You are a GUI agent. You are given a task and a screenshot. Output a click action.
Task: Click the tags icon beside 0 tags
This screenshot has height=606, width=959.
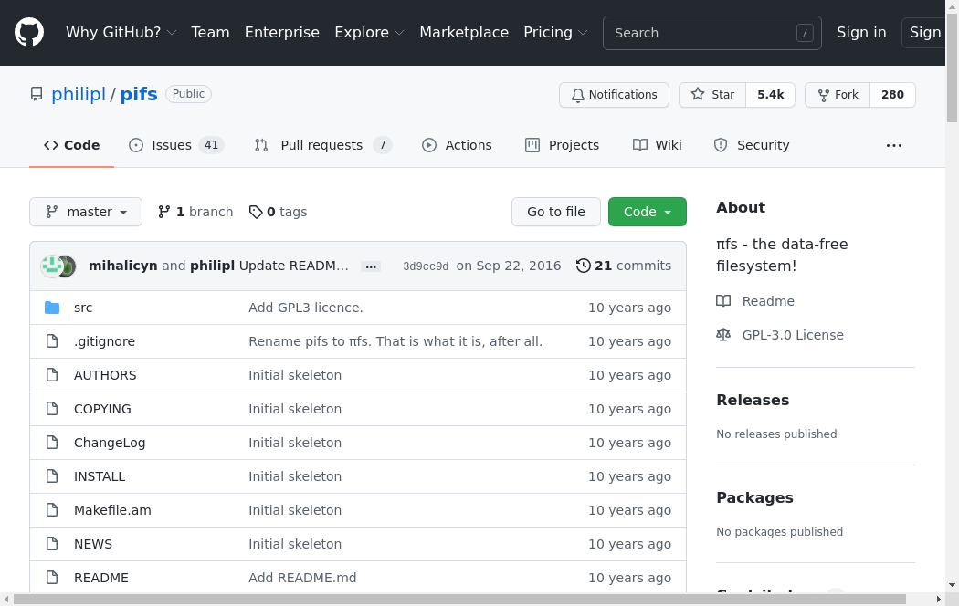[256, 212]
